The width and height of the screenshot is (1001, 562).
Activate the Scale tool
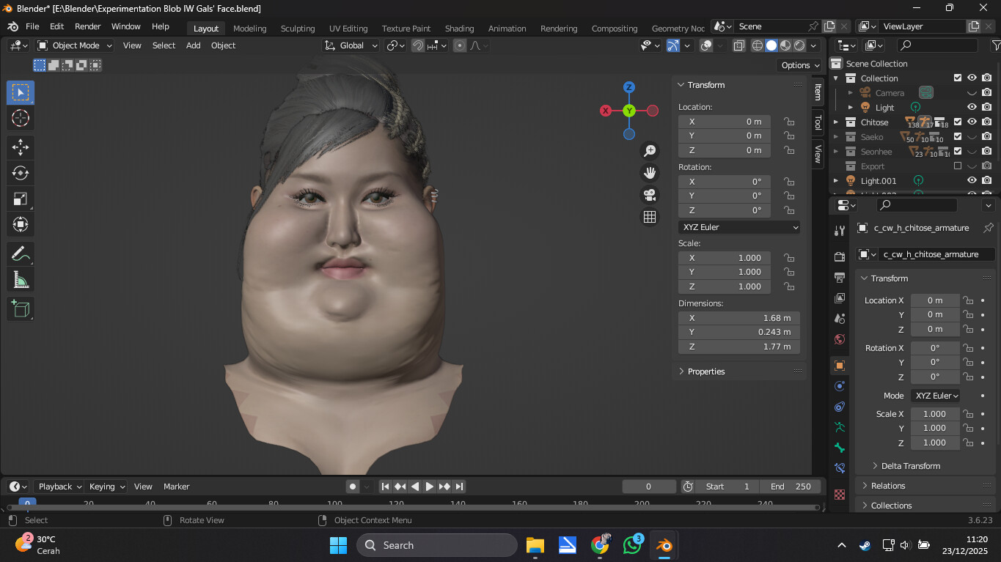[x=21, y=199]
